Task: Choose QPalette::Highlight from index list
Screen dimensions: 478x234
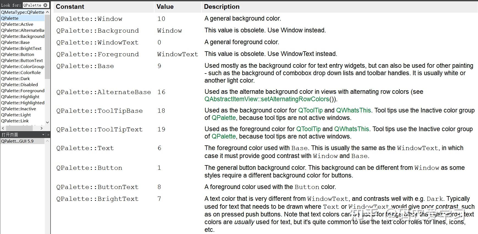Action: (20, 97)
